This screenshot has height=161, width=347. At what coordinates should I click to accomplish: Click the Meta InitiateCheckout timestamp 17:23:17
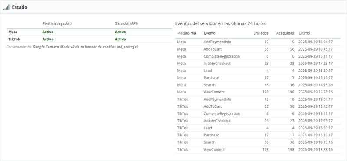(316, 63)
